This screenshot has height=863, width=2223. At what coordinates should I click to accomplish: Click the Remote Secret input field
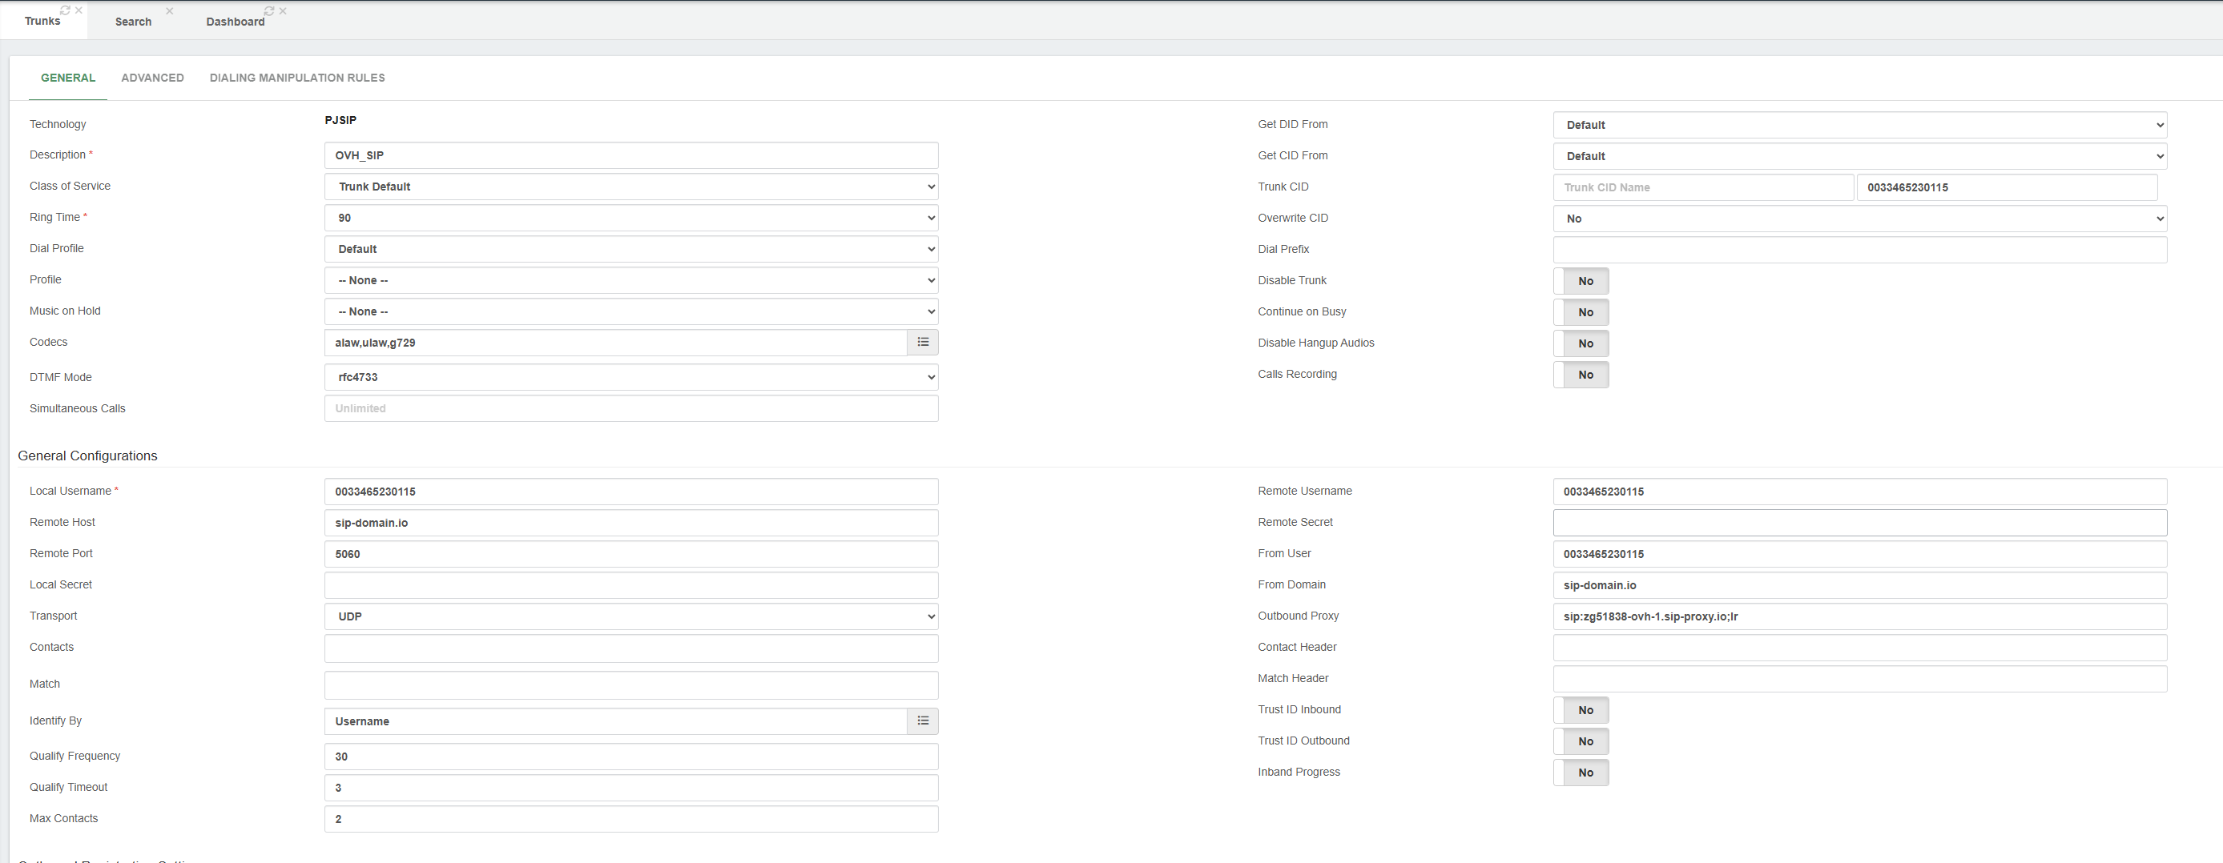tap(1859, 523)
